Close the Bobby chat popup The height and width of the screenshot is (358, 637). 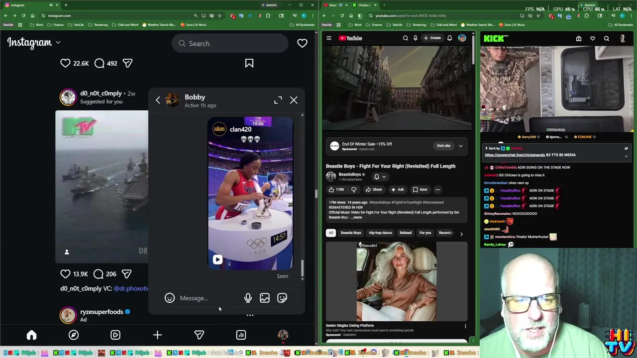click(x=294, y=100)
